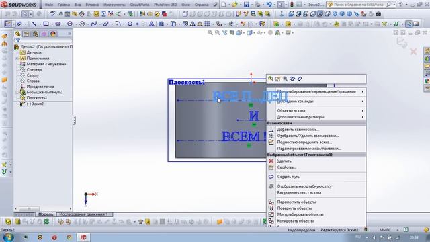The height and width of the screenshot is (242, 430).
Task: Open the Инструменты menu
Action: 114,5
